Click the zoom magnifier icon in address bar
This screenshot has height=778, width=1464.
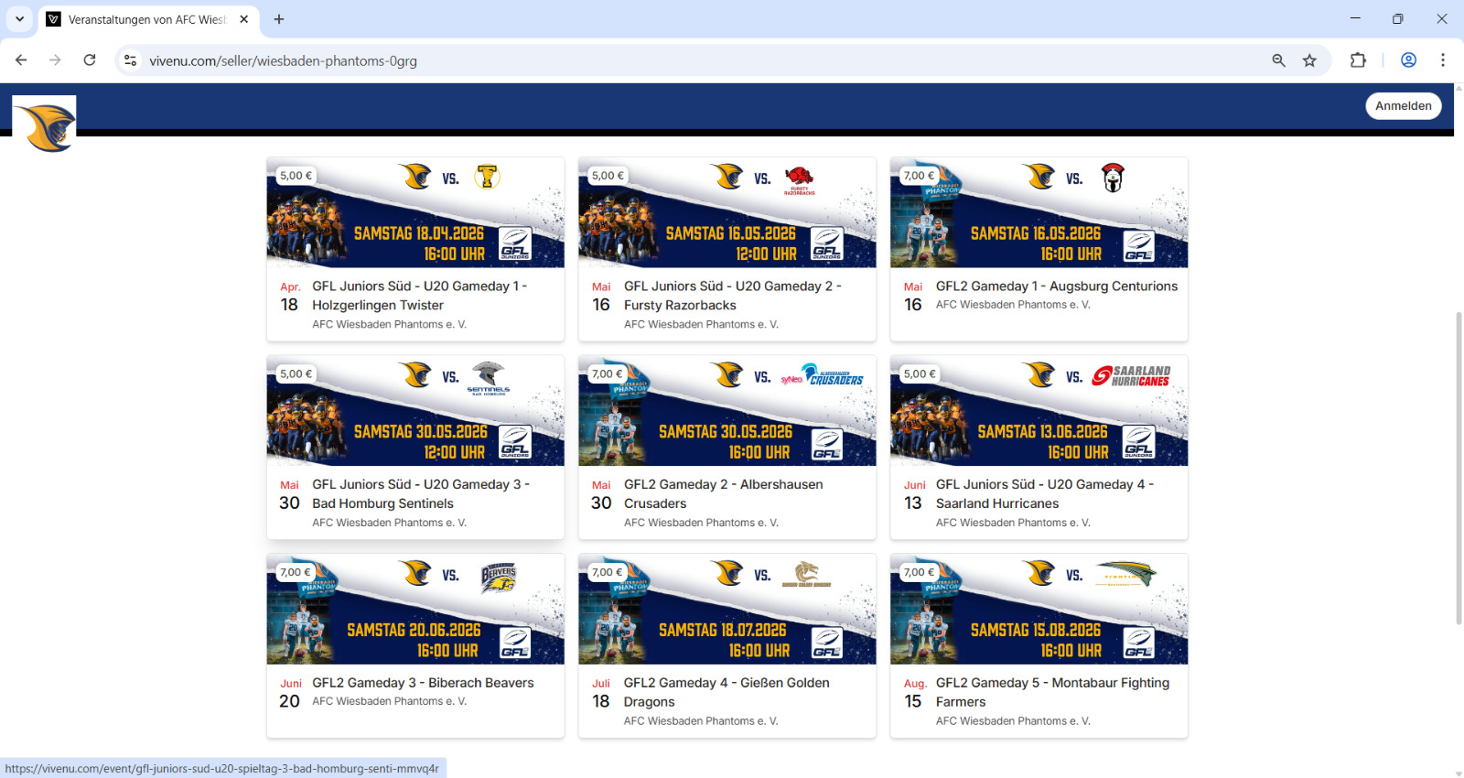pyautogui.click(x=1278, y=60)
